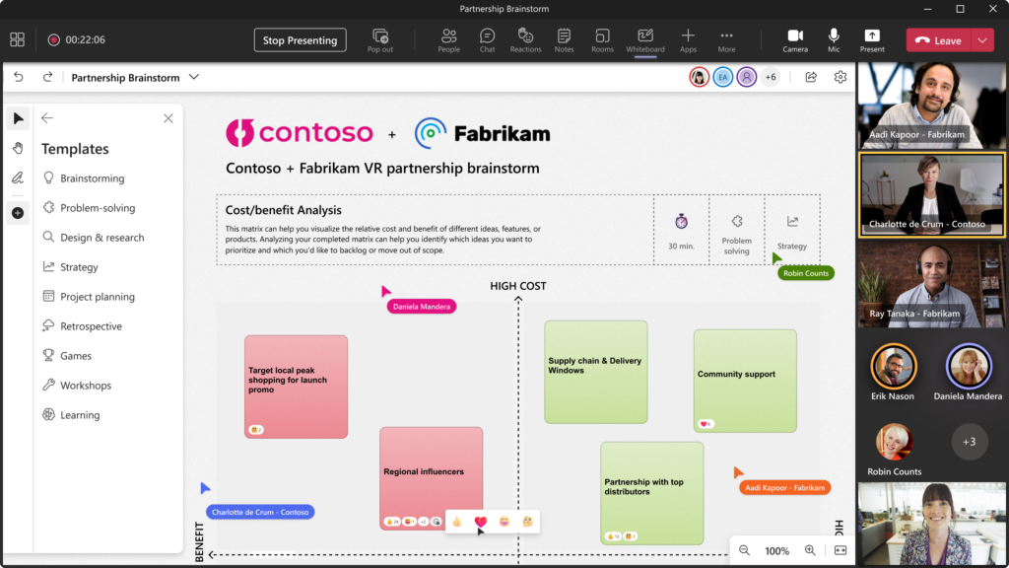The image size is (1009, 568).
Task: Open the Reactions menu in the meeting toolbar
Action: click(x=525, y=39)
